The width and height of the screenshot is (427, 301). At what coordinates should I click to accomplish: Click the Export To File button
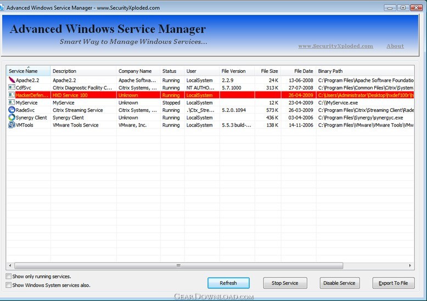(393, 283)
